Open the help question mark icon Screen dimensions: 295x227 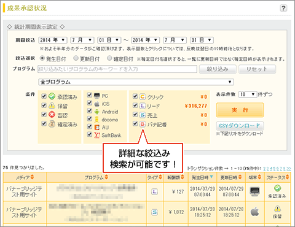point(283,9)
